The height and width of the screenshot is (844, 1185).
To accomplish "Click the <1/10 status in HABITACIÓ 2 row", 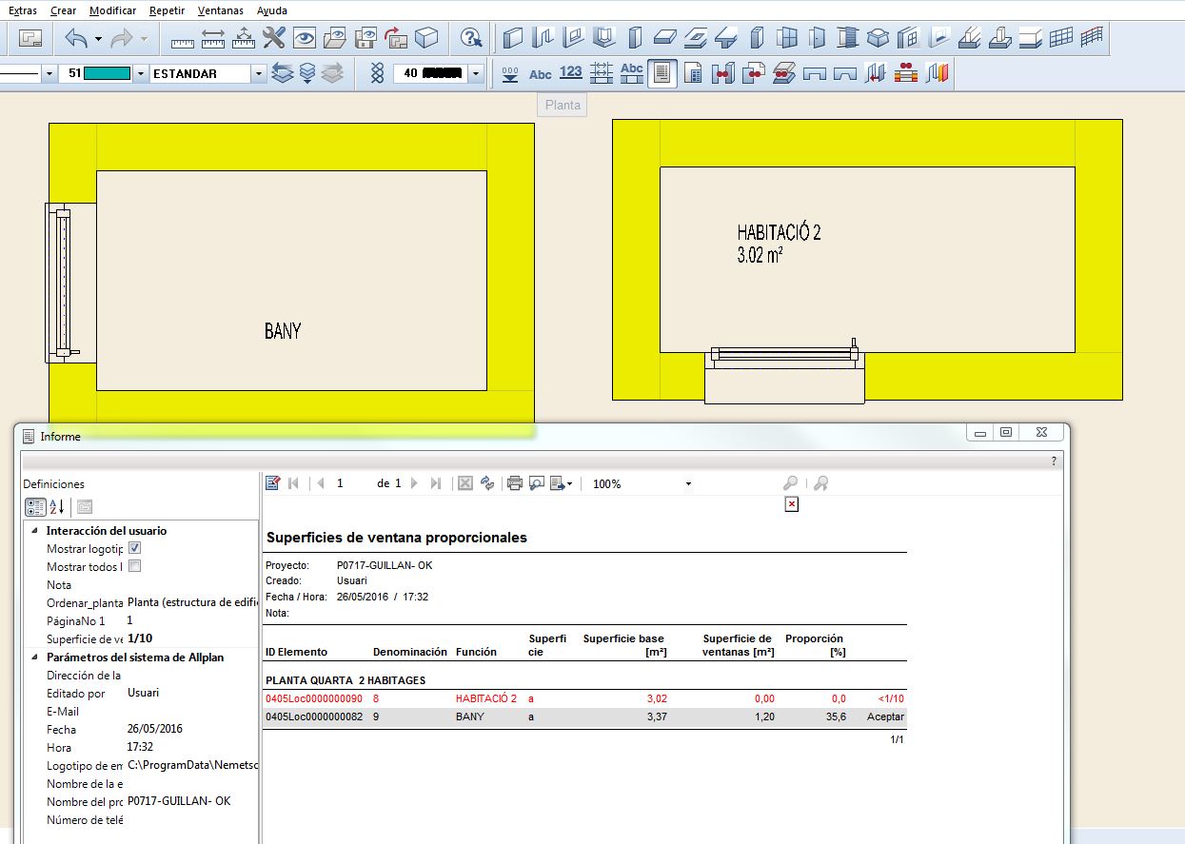I will click(891, 698).
